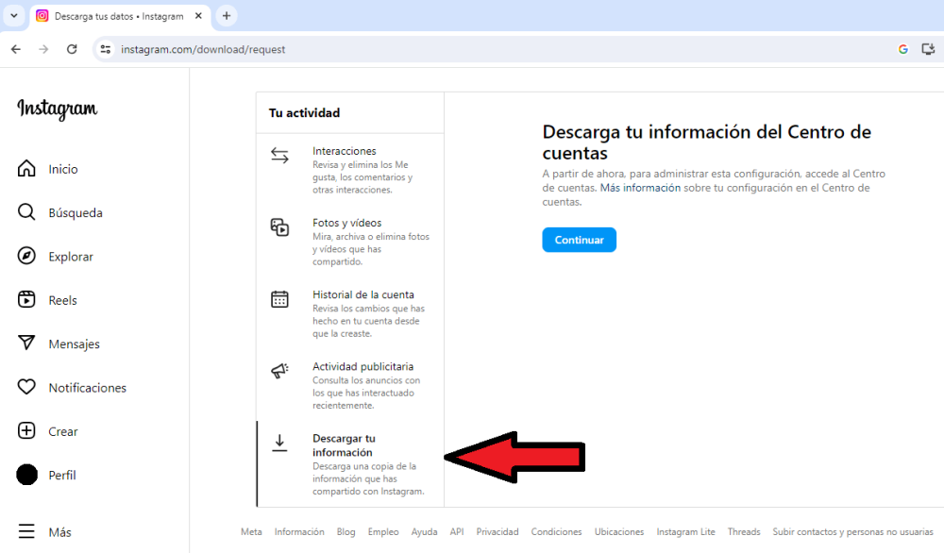Open the Más hamburger menu icon
944x553 pixels.
click(x=26, y=531)
